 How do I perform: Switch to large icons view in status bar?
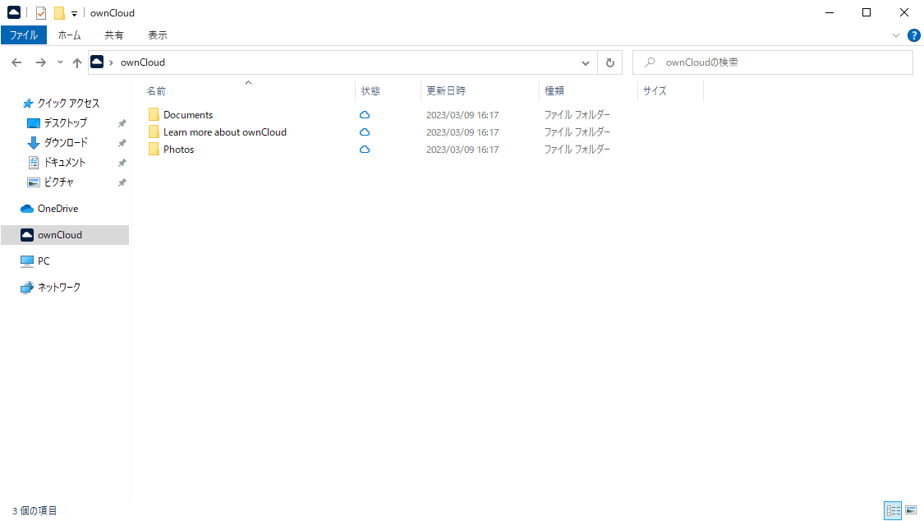pos(911,510)
